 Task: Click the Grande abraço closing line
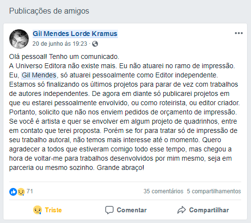pyautogui.click(x=120, y=167)
